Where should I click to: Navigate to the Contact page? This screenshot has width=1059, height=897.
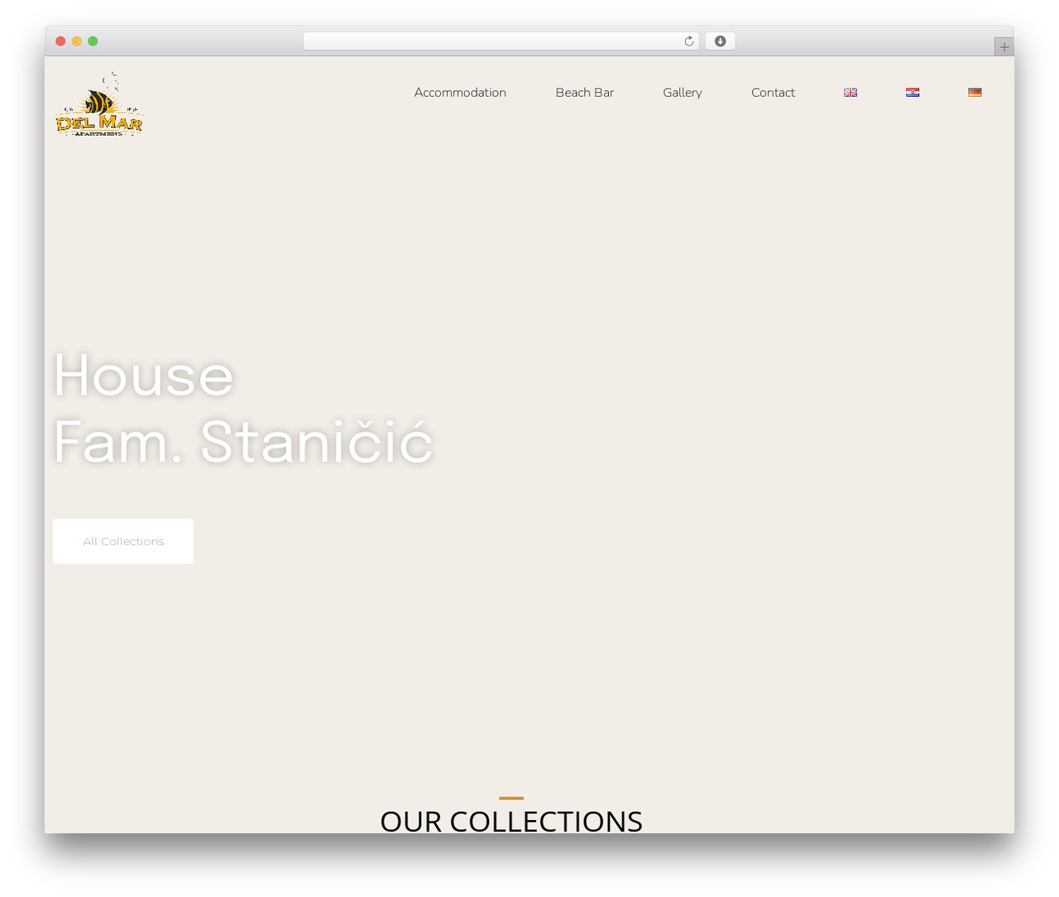pos(773,93)
